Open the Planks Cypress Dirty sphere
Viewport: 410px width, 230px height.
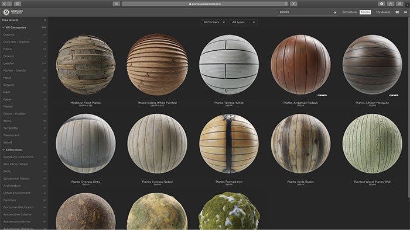click(86, 144)
